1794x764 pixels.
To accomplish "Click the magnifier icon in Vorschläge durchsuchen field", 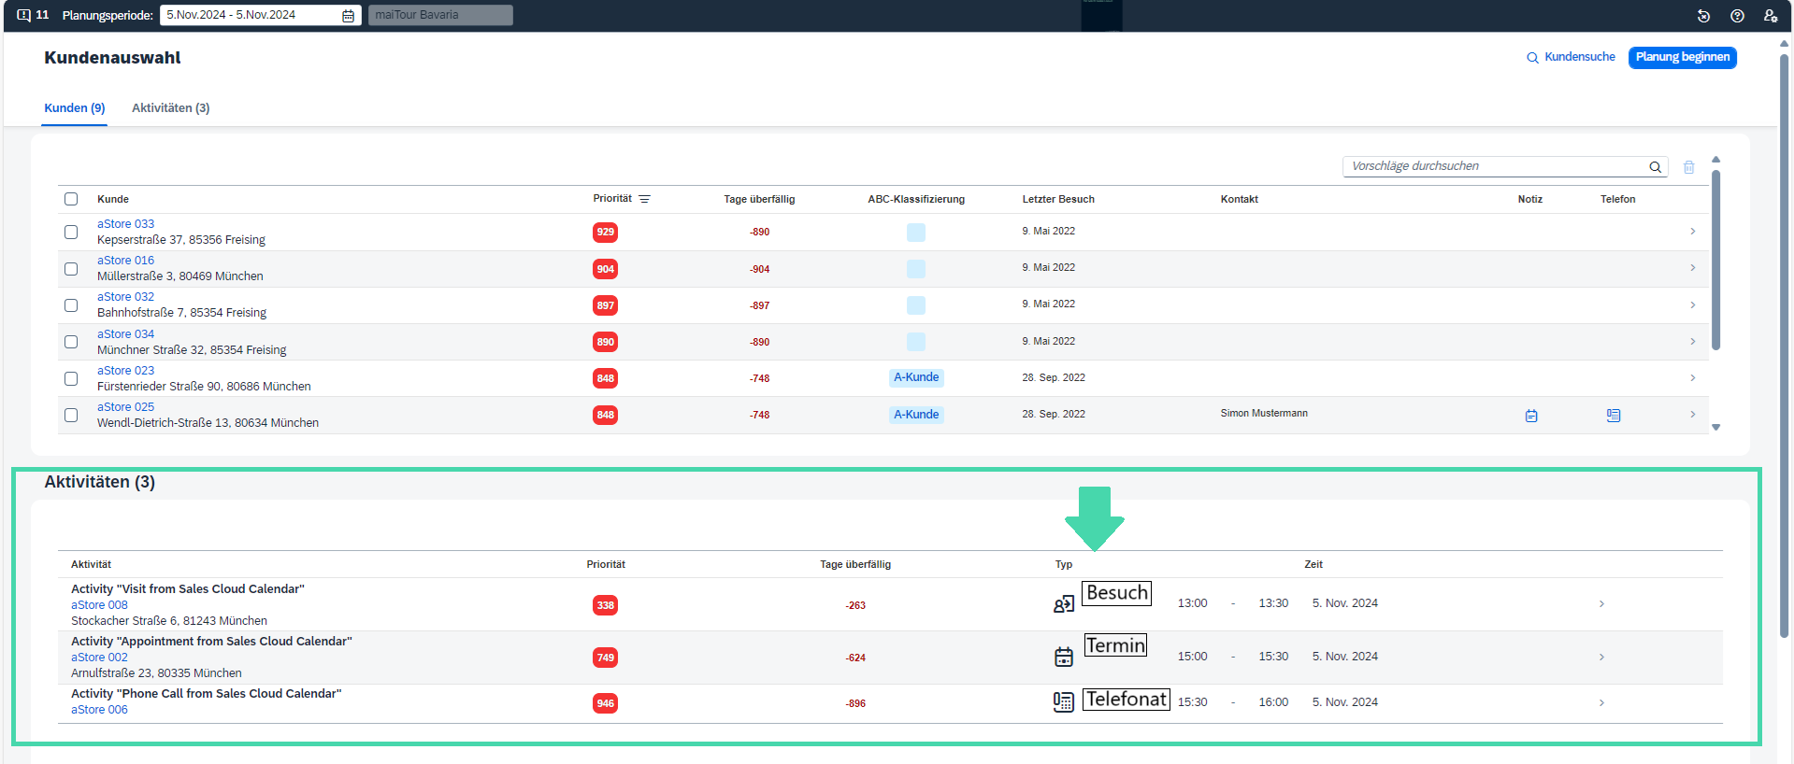I will [1655, 166].
